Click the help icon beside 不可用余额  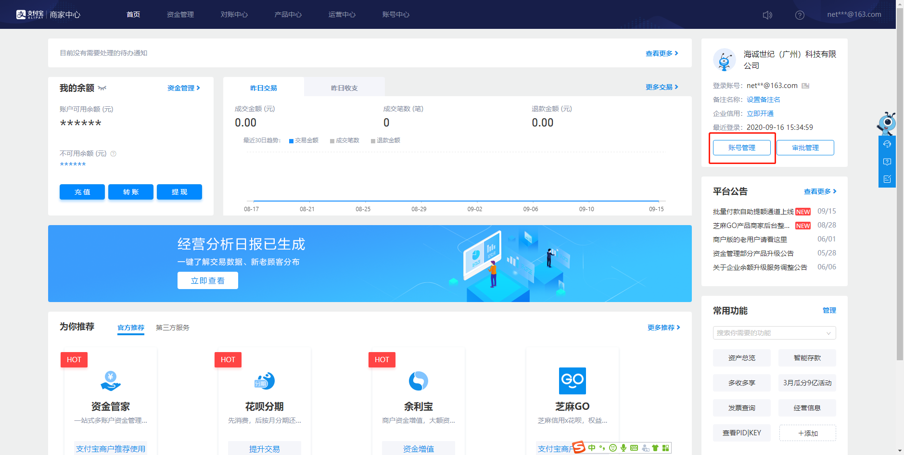click(114, 154)
